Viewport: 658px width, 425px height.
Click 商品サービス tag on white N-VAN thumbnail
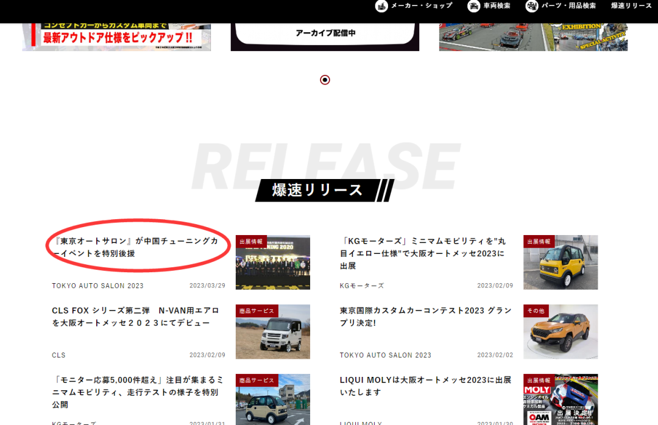(x=256, y=311)
